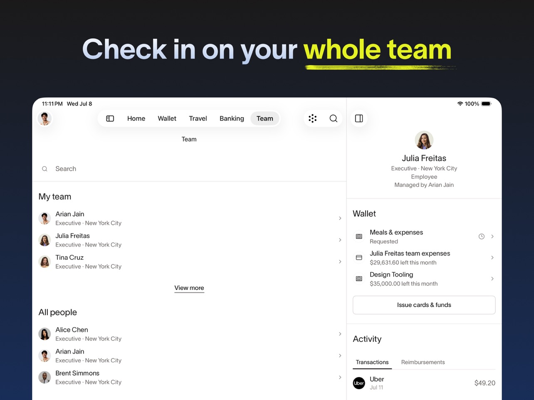Open the apps grid dots icon
Image resolution: width=534 pixels, height=400 pixels.
click(313, 118)
